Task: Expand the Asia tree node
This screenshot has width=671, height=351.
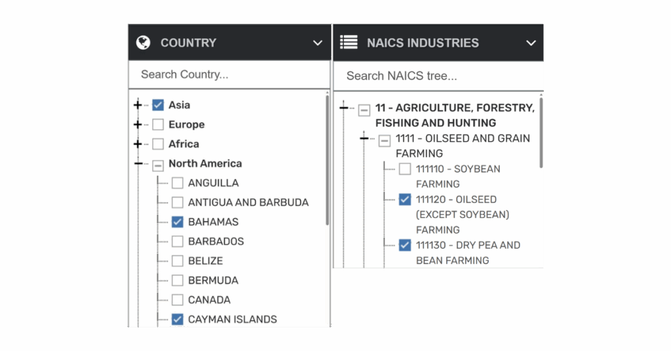Action: pos(138,105)
